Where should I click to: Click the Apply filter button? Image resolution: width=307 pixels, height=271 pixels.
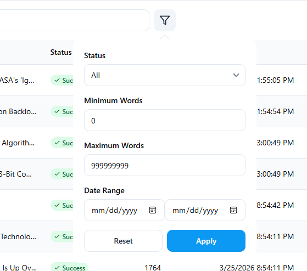[x=206, y=241]
